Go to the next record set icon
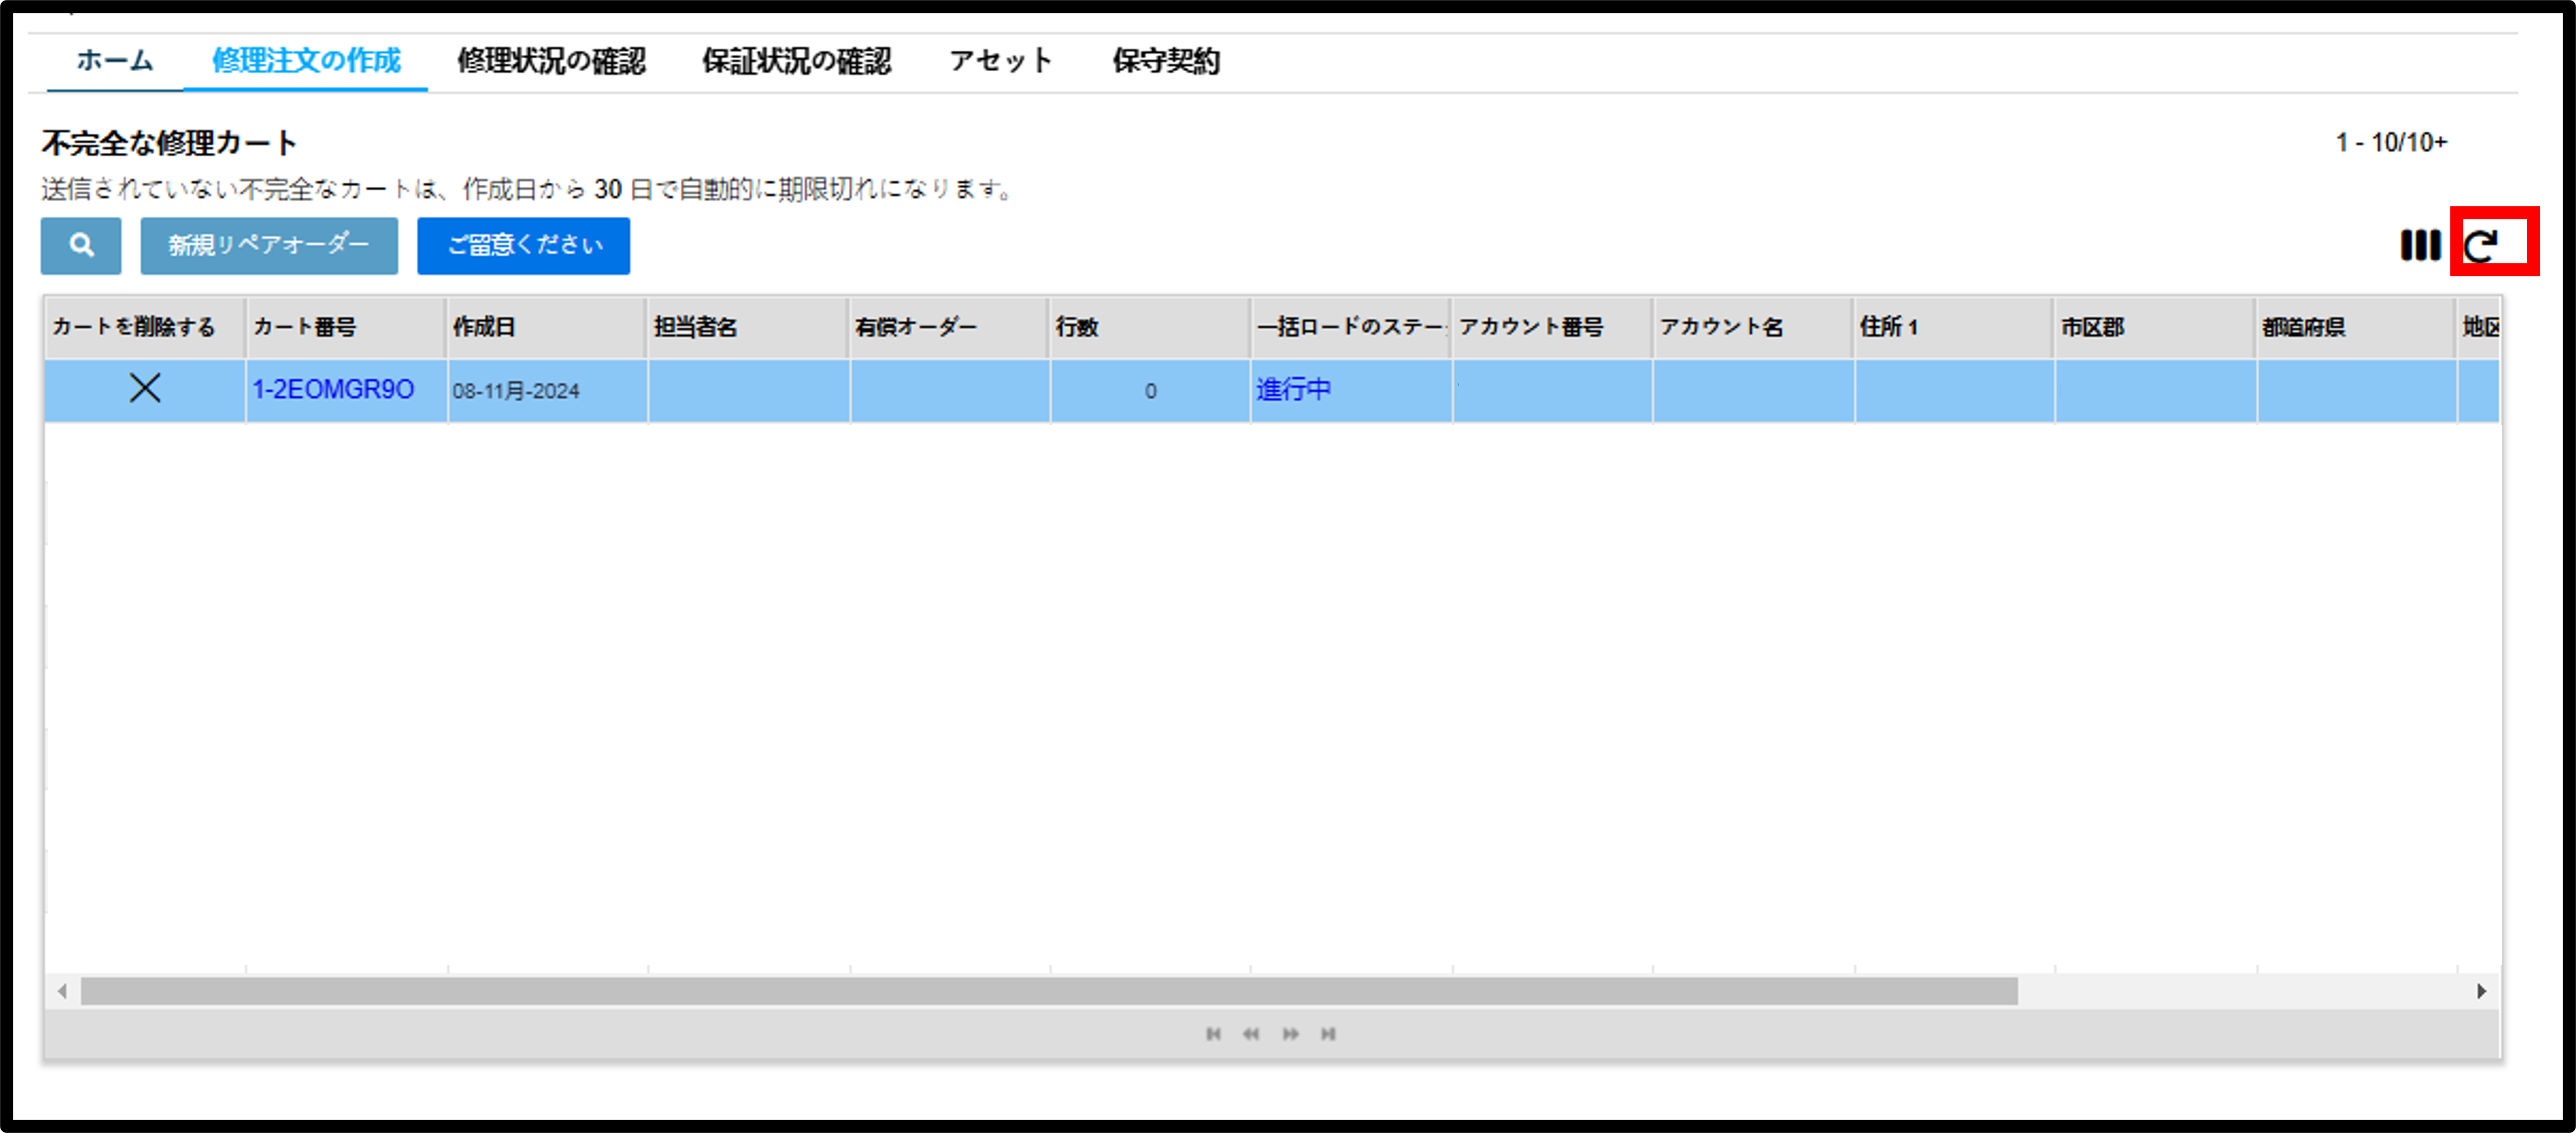2576x1133 pixels. click(x=1290, y=1033)
